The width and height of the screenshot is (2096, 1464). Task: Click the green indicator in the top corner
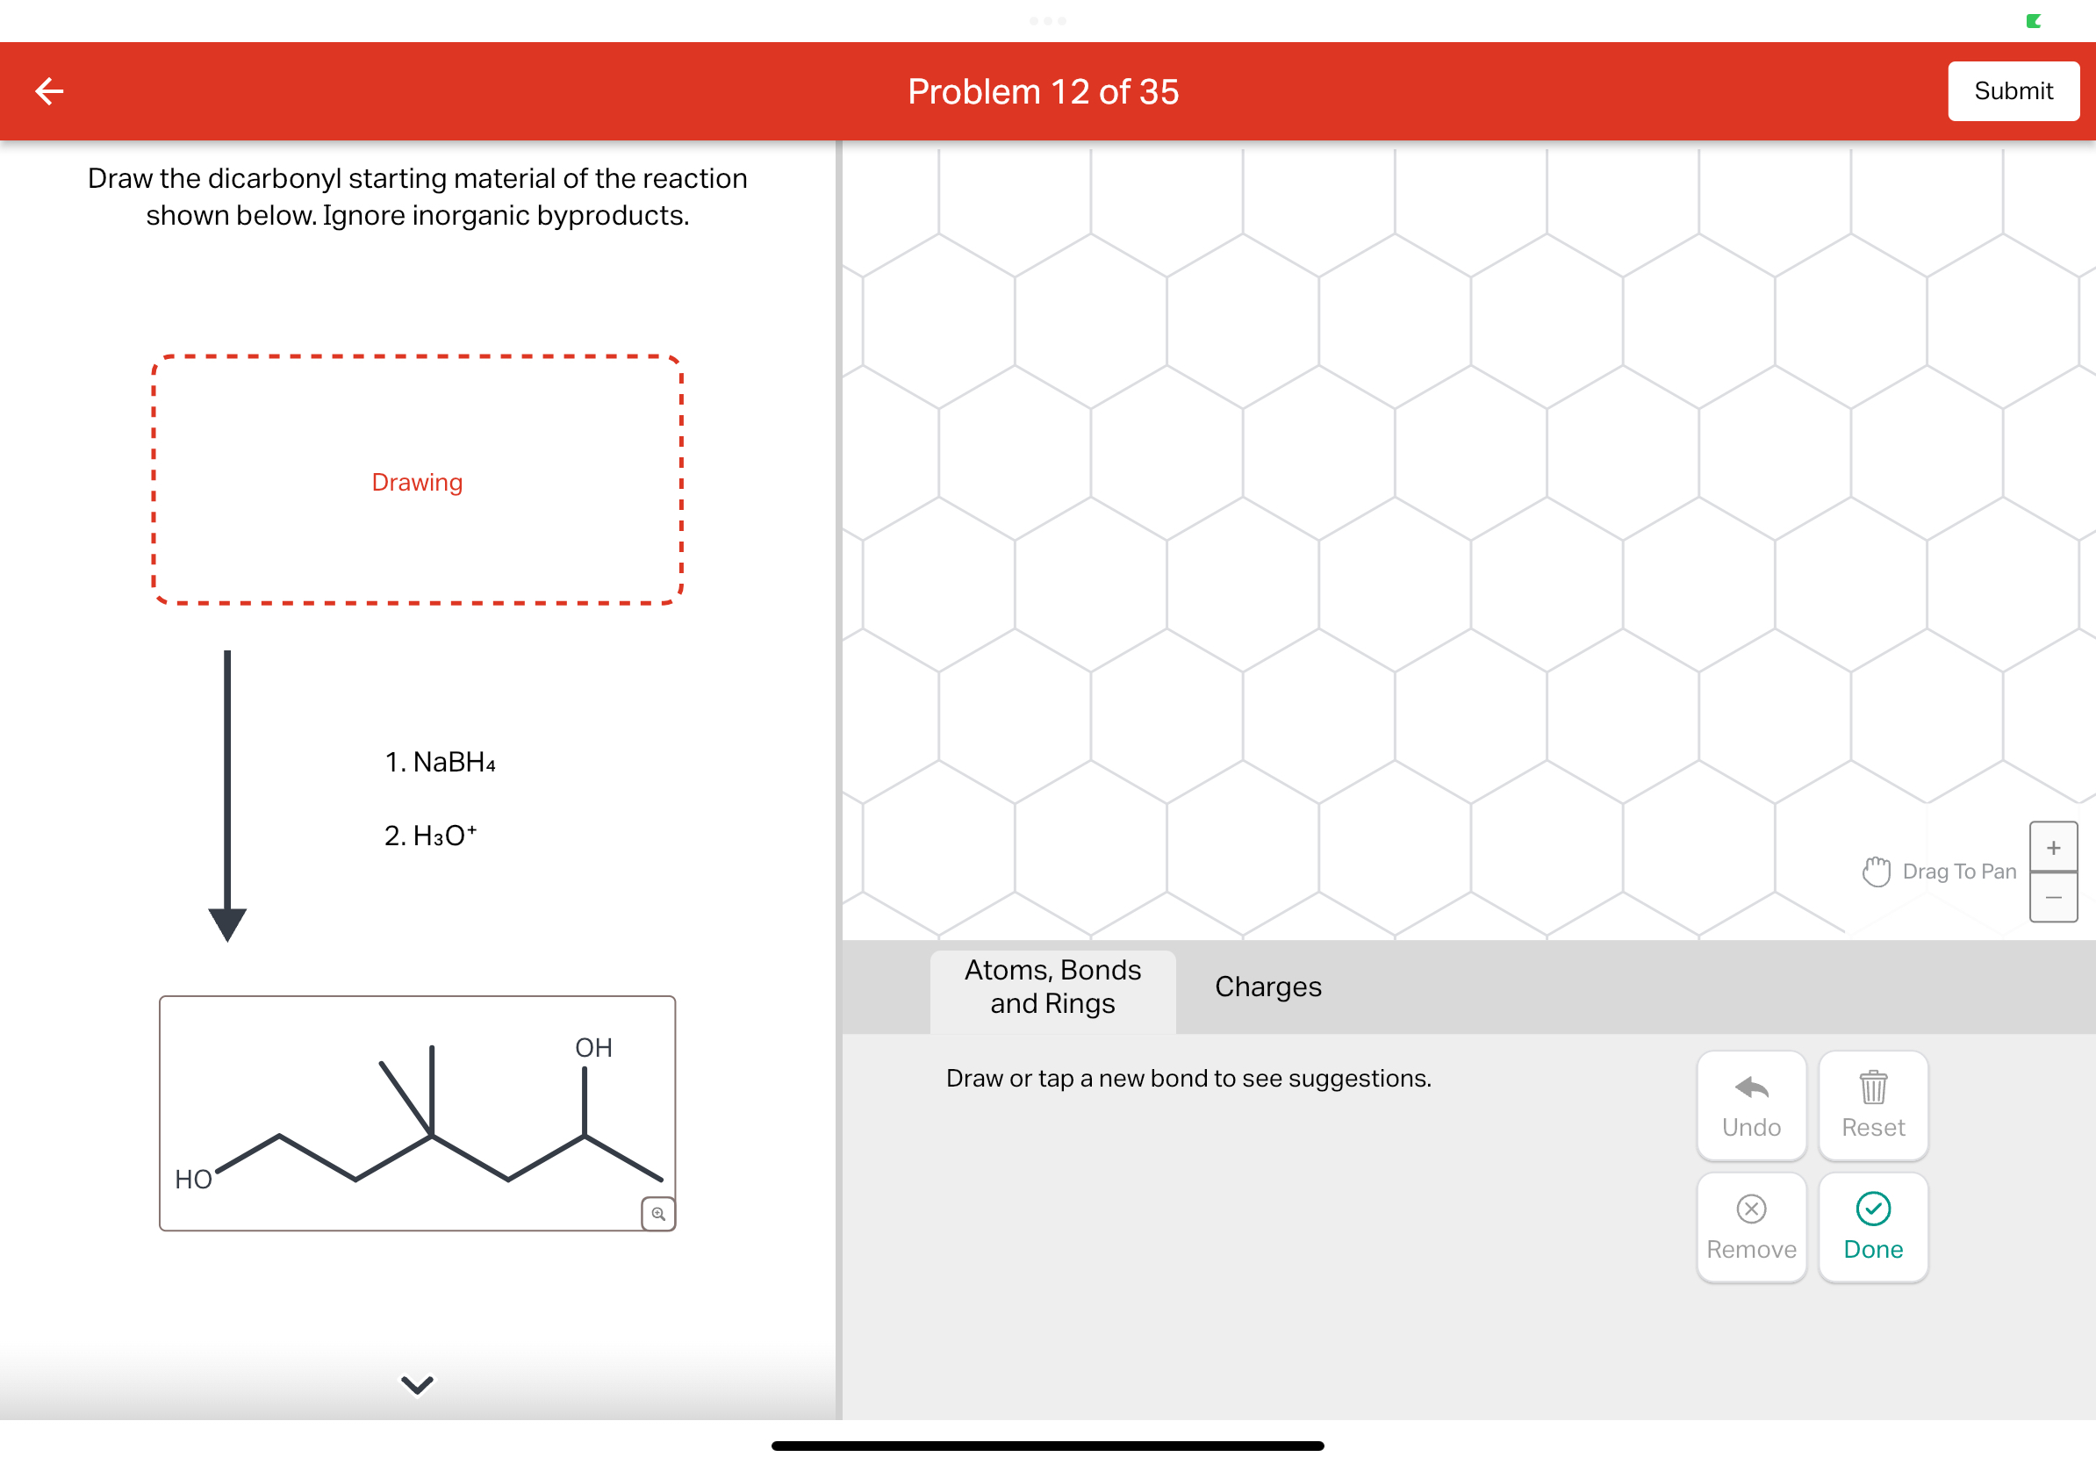coord(2032,20)
